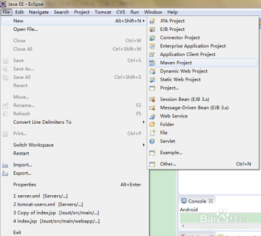
Task: Open the File menu
Action: [x=6, y=12]
